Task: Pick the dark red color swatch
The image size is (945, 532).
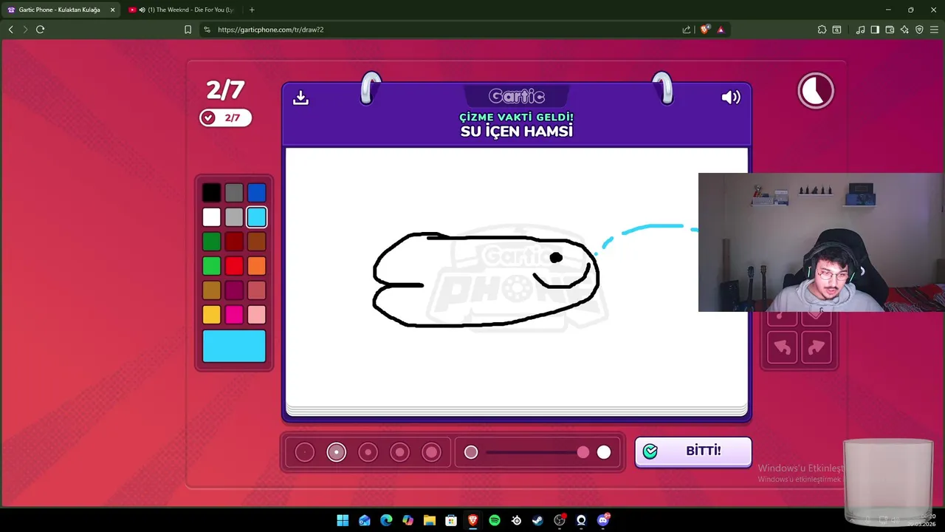Action: tap(234, 242)
